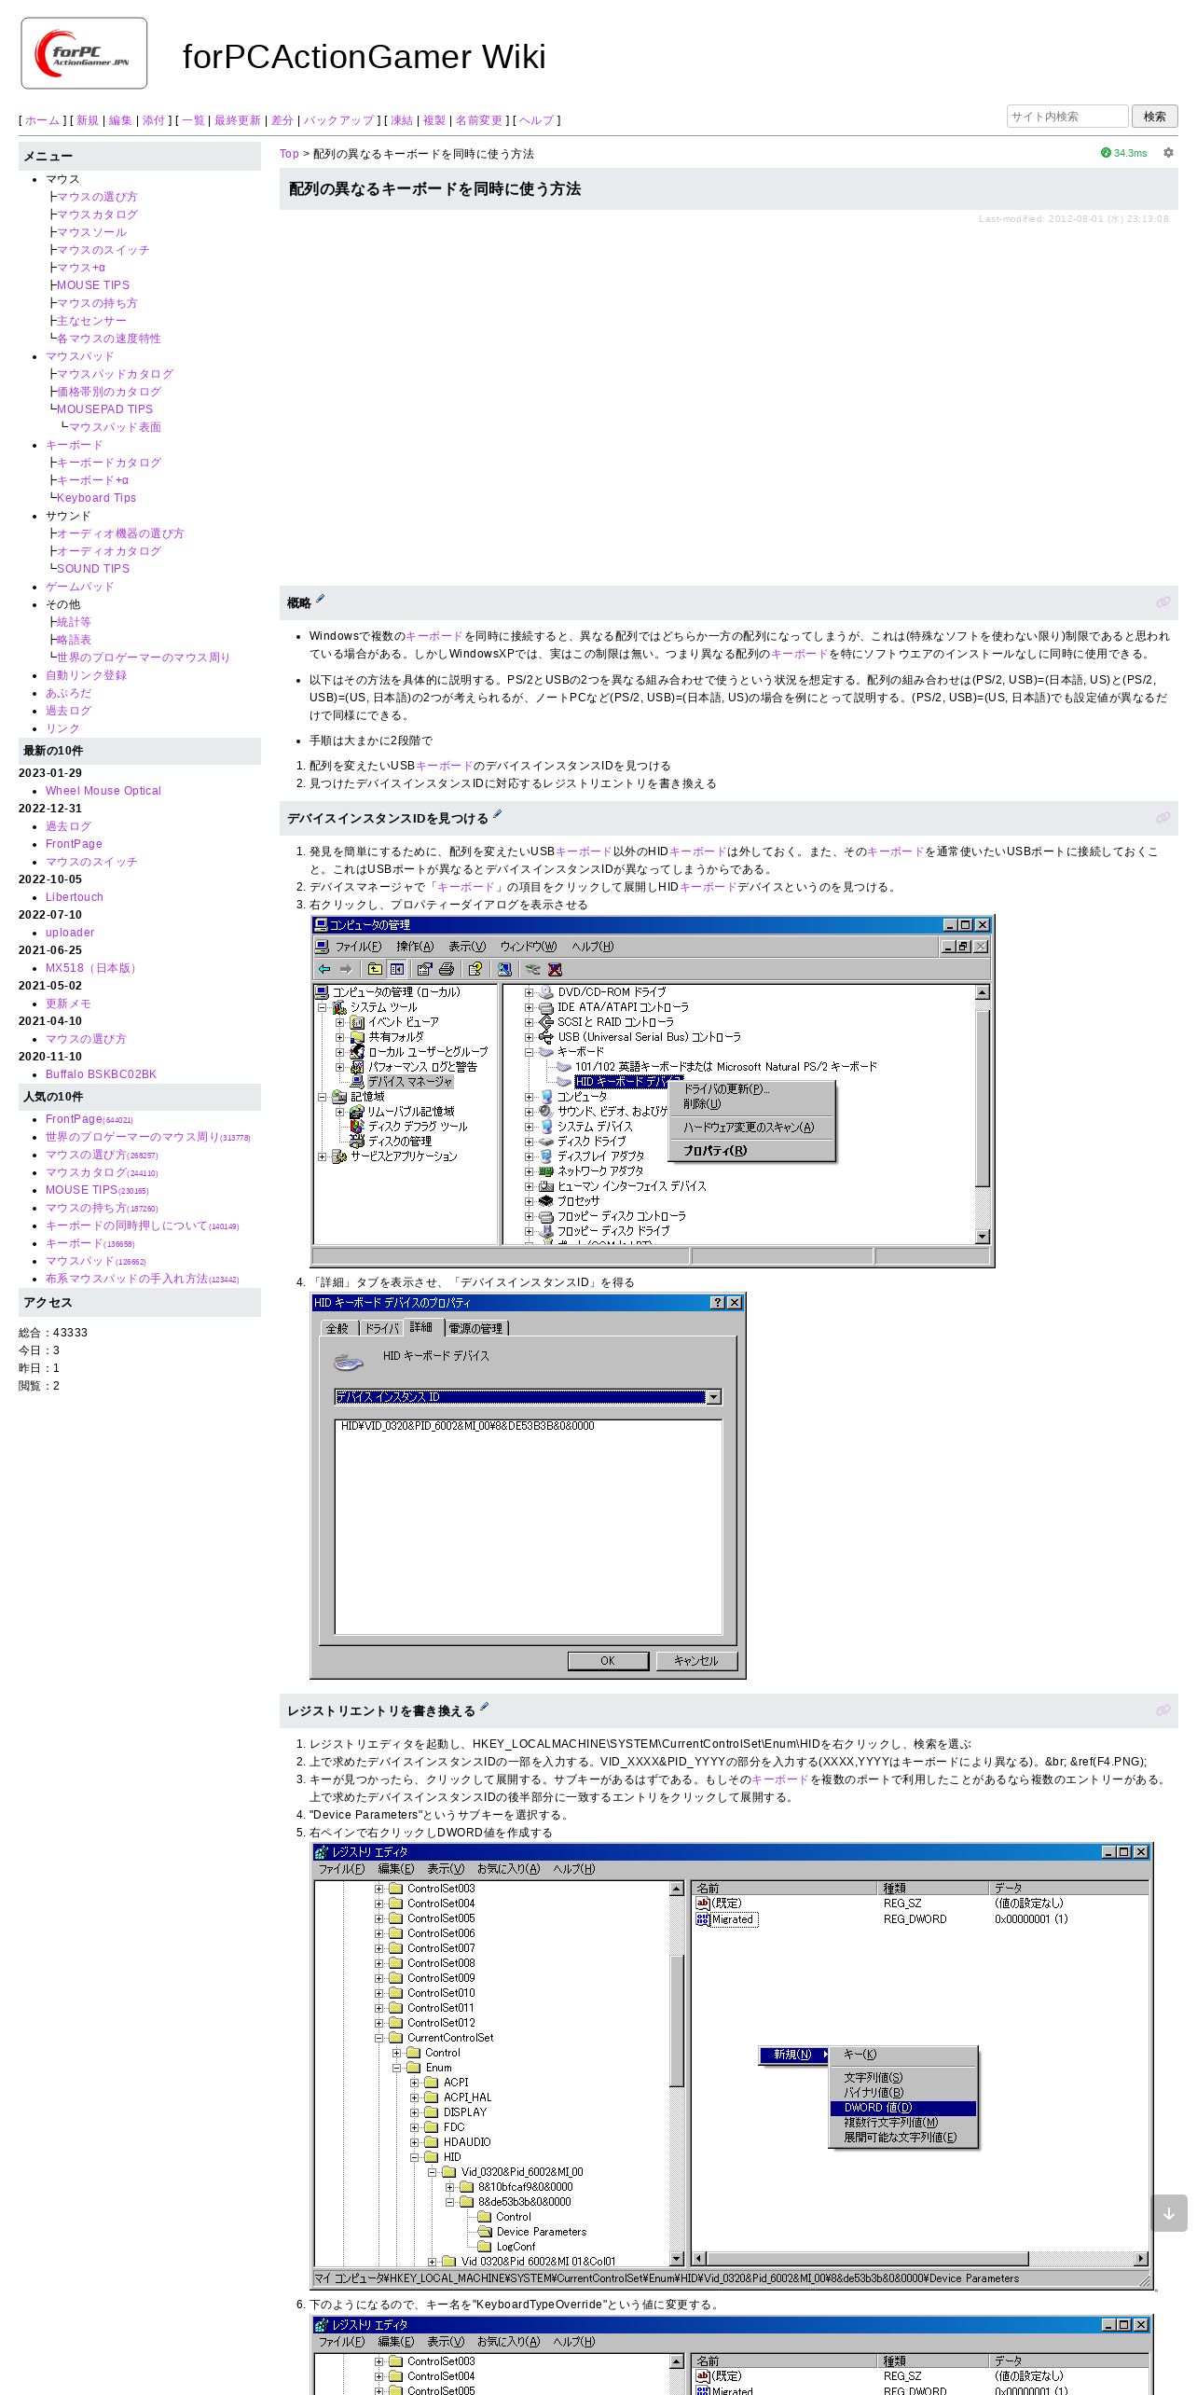Open the マウスパッド sidebar category
Viewport: 1197px width, 2395px height.
coord(80,356)
